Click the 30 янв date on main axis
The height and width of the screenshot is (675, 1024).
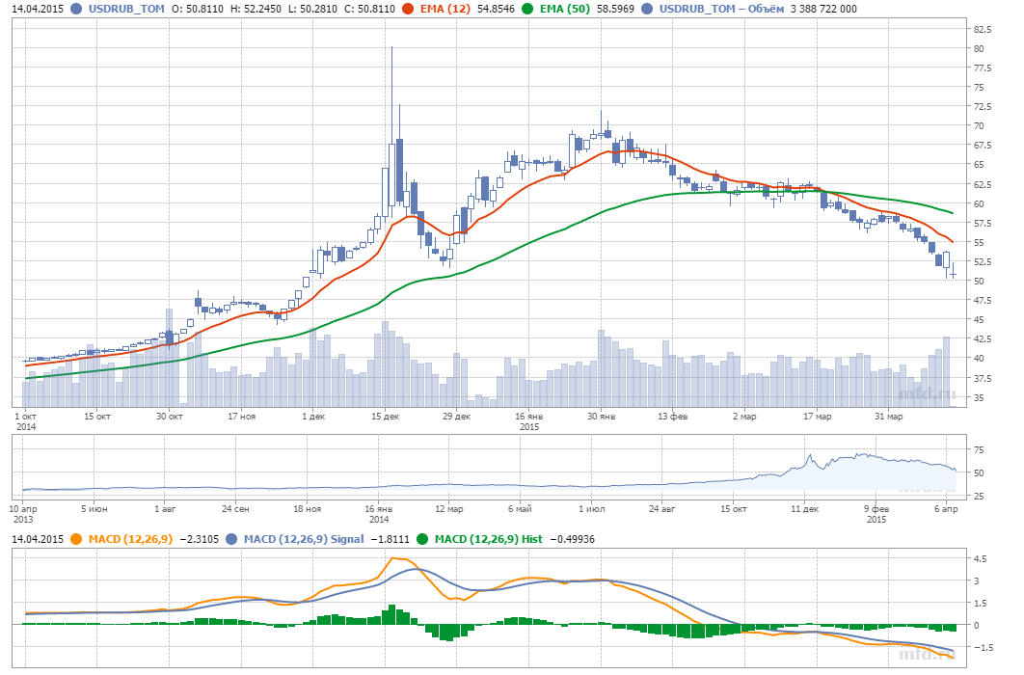[601, 417]
